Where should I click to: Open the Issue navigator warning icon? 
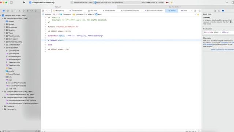coord(19,11)
